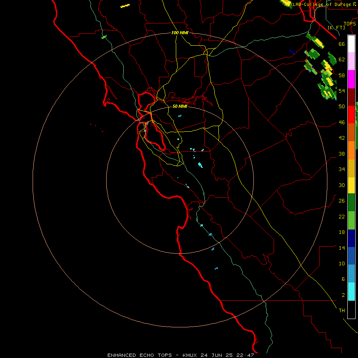Click the "TOPS" legend heading
The height and width of the screenshot is (358, 358).
click(x=350, y=23)
